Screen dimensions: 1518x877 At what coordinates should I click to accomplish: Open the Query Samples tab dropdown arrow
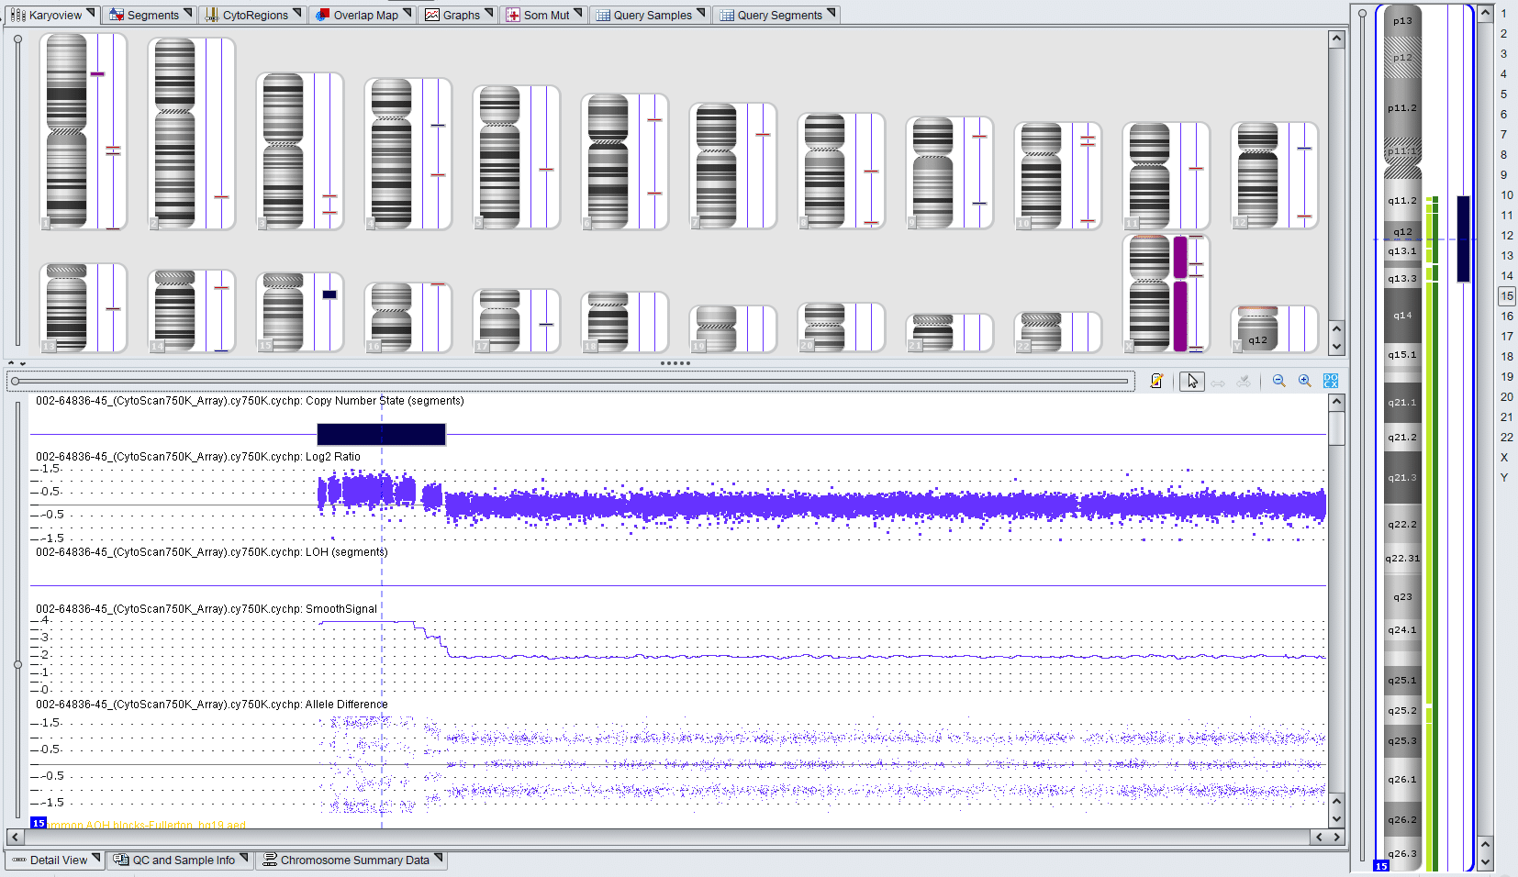pyautogui.click(x=701, y=13)
